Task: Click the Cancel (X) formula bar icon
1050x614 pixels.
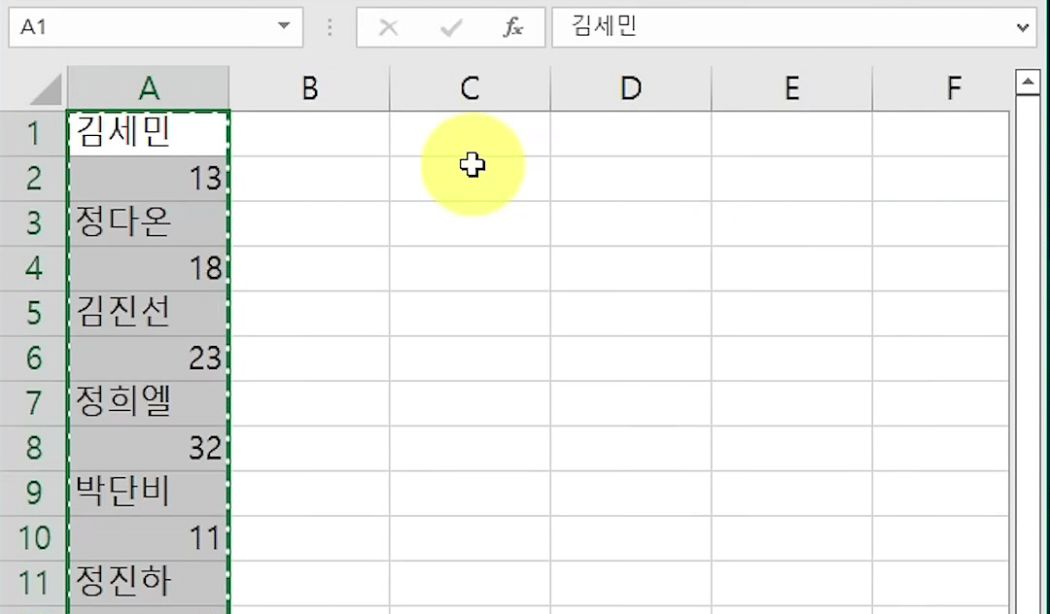Action: pos(388,27)
